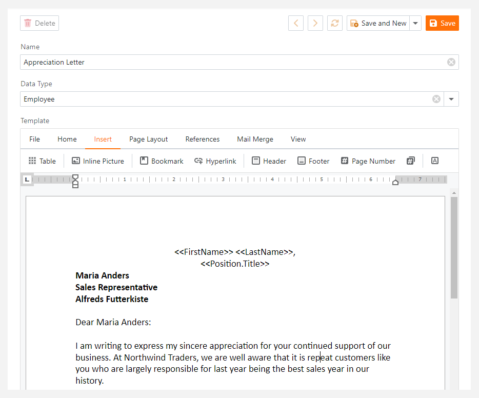Open the Save and New dropdown arrow
This screenshot has width=479, height=398.
pos(415,23)
